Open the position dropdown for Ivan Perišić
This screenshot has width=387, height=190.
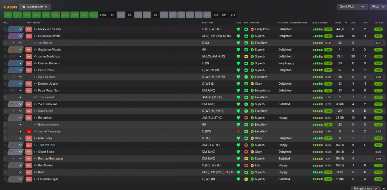(21, 111)
